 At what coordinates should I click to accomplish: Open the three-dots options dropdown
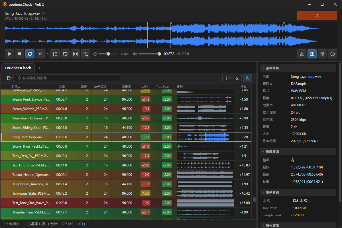[227, 78]
